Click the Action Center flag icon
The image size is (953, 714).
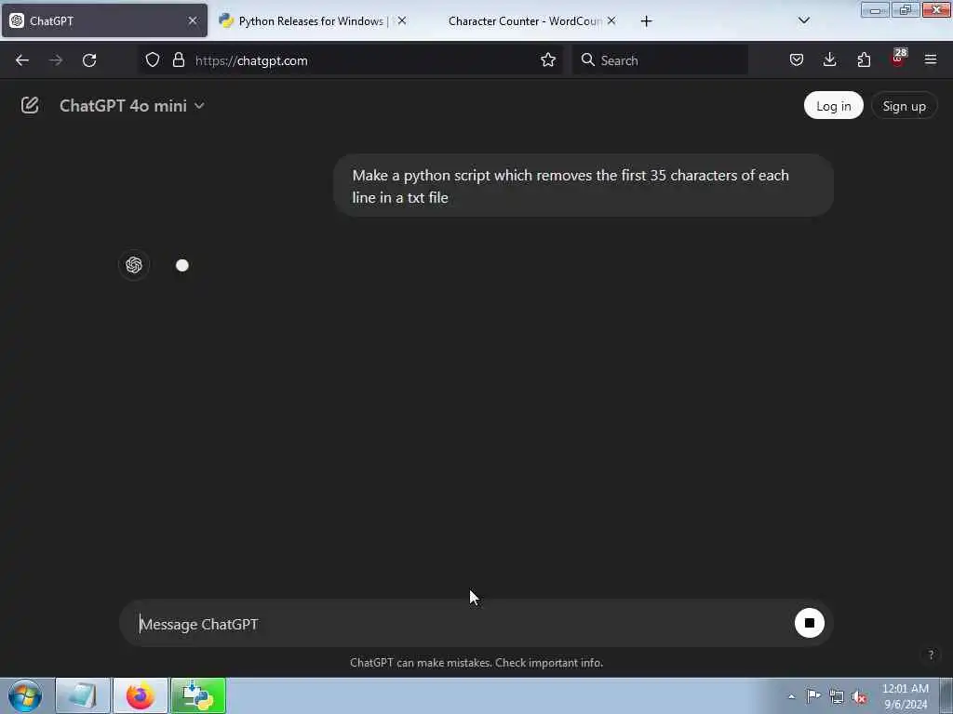813,697
